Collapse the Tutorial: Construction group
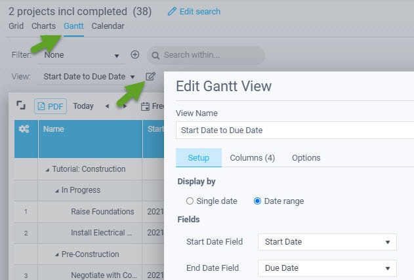The image size is (414, 280). pos(47,170)
